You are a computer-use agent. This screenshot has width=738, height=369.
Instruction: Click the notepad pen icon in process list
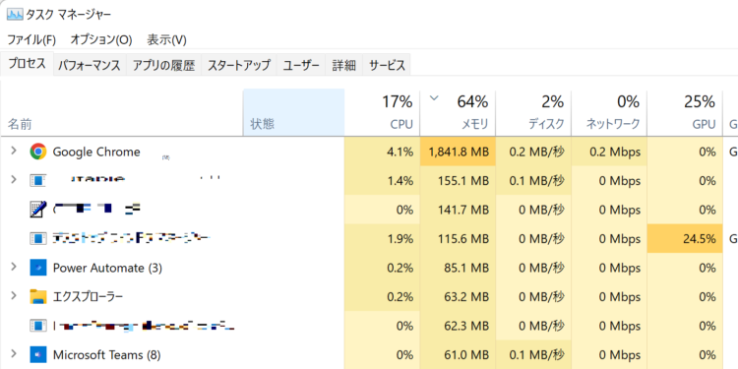(38, 210)
